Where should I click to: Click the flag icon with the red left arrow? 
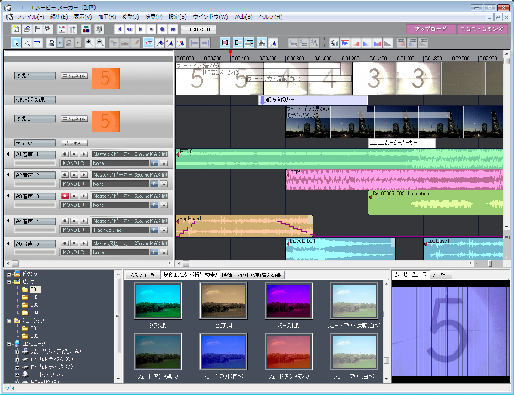coord(170,43)
